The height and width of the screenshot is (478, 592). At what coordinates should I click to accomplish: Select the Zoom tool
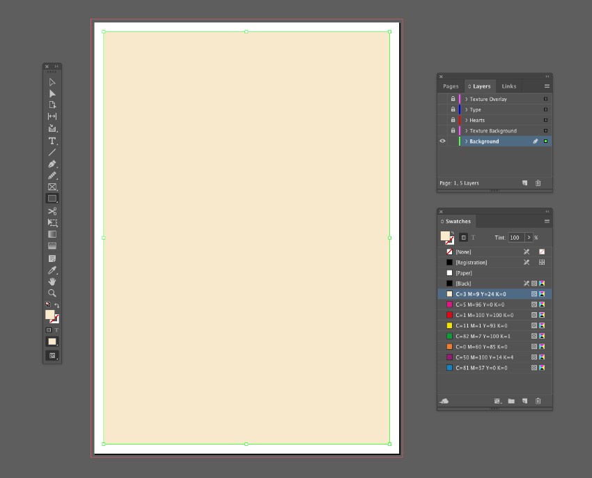pyautogui.click(x=51, y=293)
